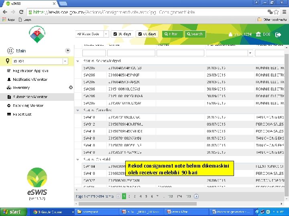Click the green Filter button
The width and height of the screenshot is (289, 216).
pos(172,34)
